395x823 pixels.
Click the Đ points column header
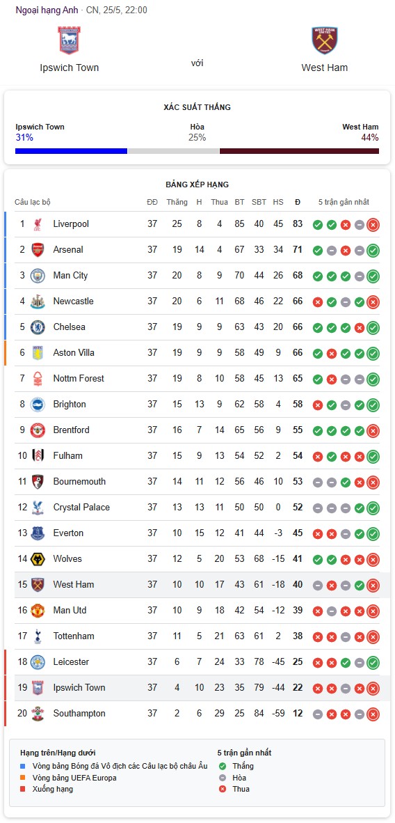(x=298, y=202)
